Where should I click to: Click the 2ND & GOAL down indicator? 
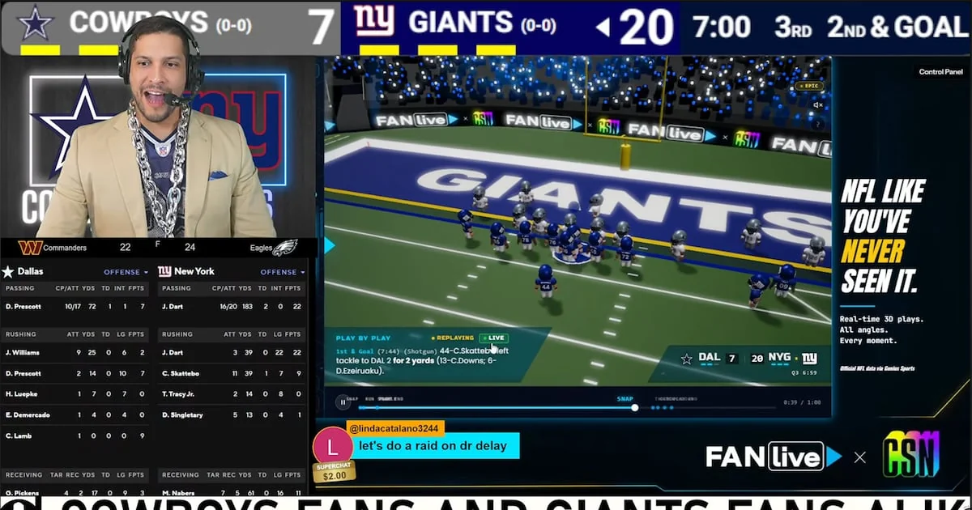pyautogui.click(x=897, y=27)
